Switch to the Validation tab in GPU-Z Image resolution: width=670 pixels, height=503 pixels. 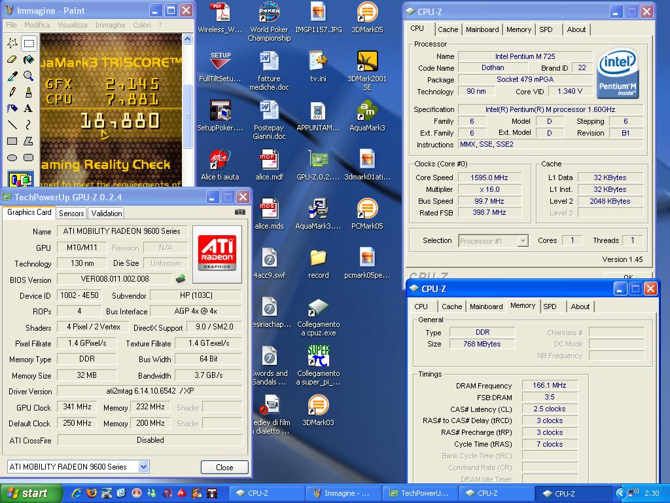[x=107, y=213]
